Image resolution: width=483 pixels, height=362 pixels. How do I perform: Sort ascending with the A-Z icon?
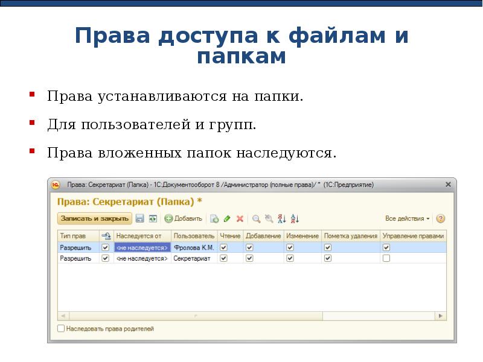[x=281, y=218]
